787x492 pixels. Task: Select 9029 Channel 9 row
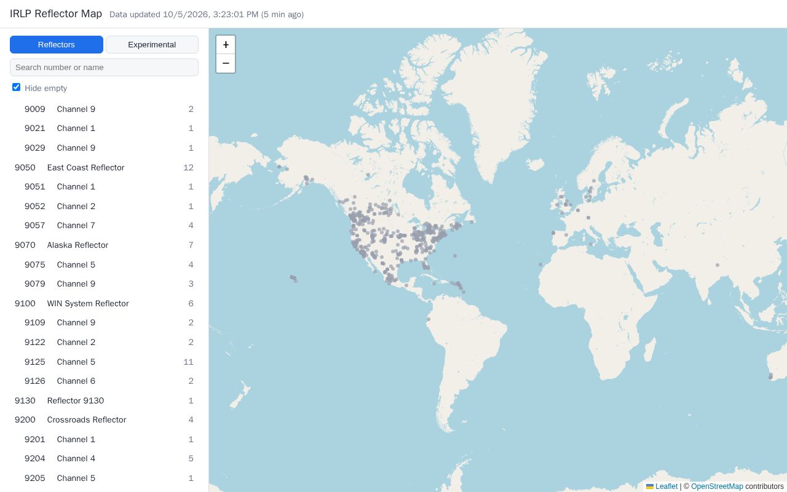[x=104, y=148]
